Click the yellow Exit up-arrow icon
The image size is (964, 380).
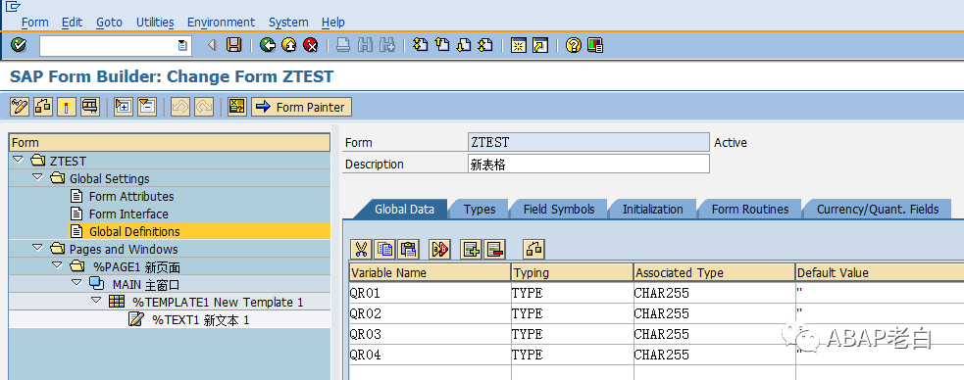pos(289,45)
